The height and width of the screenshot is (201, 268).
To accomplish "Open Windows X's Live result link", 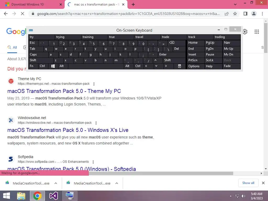I will pos(68,130).
